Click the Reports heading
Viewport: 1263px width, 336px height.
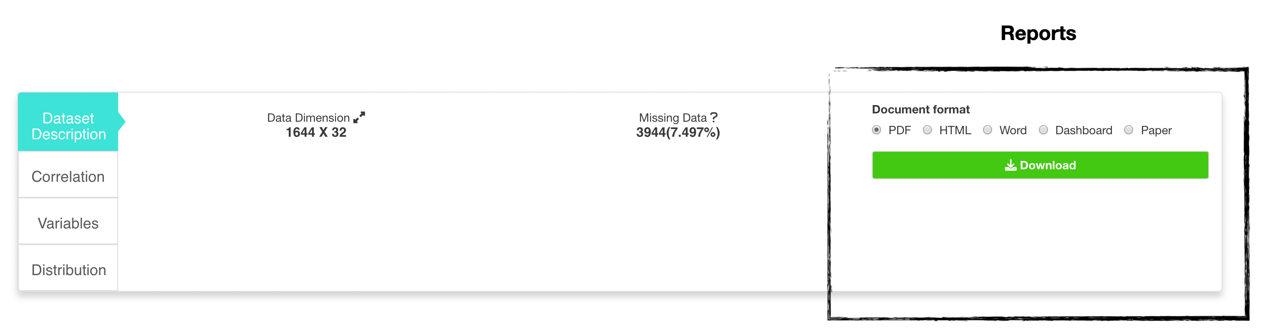[1038, 33]
